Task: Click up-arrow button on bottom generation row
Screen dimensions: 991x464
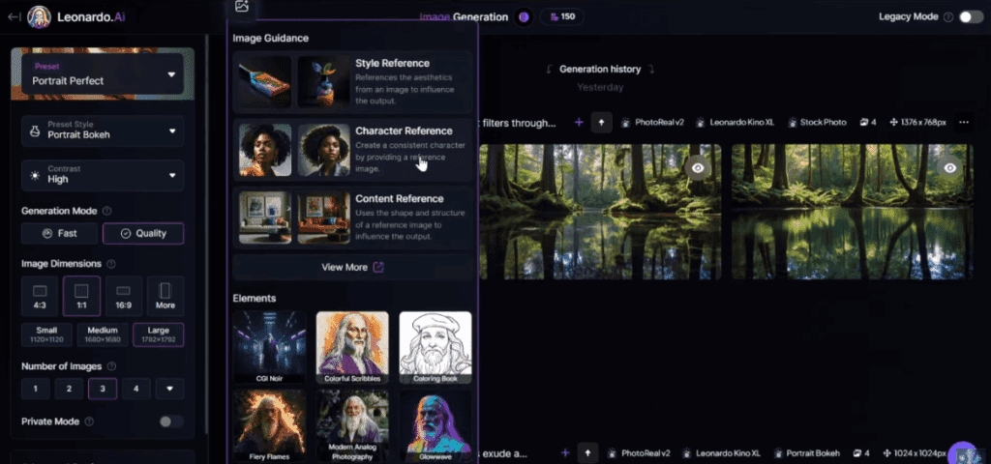Action: coord(587,453)
